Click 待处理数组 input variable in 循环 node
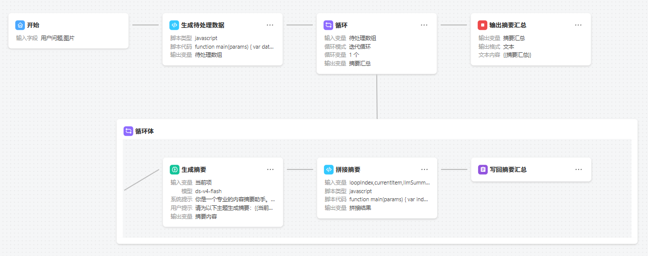 [363, 38]
